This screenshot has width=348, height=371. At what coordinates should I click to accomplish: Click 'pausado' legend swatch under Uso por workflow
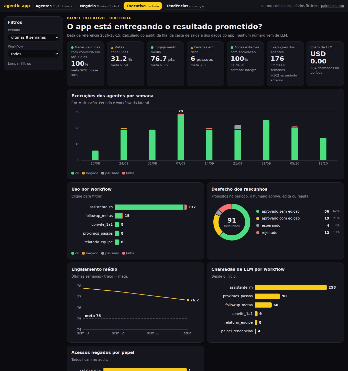coord(103,253)
